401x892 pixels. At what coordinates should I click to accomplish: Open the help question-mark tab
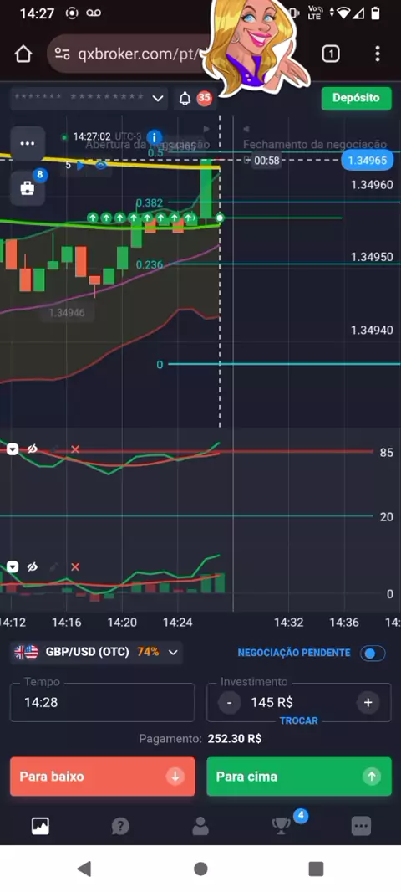[120, 825]
